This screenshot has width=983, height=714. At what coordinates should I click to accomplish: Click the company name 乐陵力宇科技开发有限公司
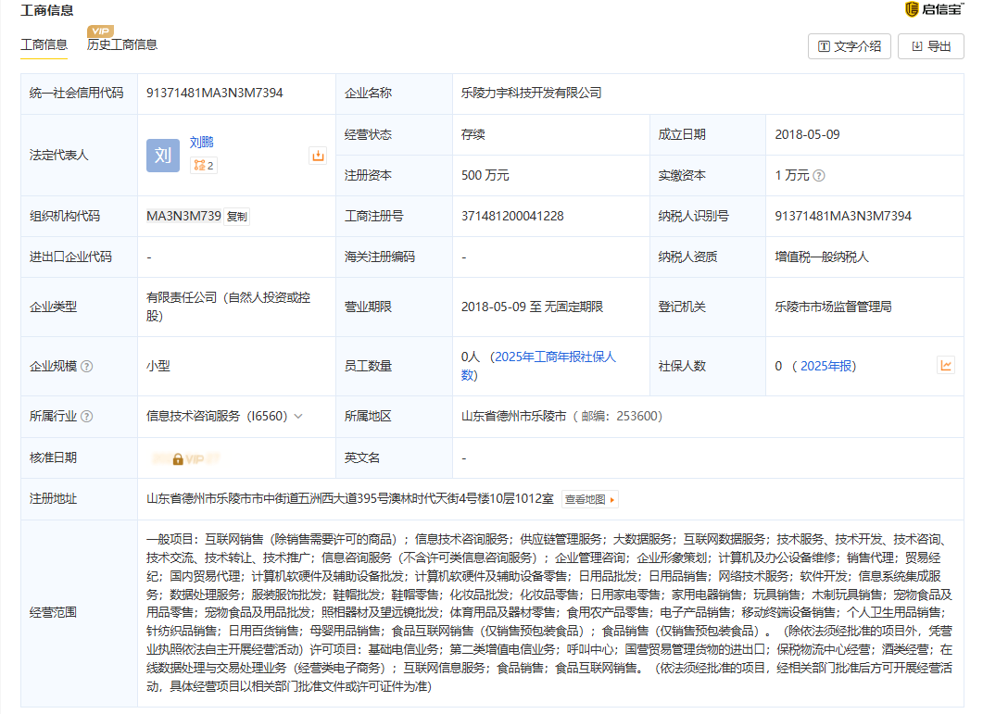532,93
